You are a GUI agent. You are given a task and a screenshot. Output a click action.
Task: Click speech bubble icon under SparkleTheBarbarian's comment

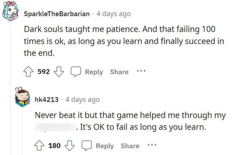(x=76, y=72)
